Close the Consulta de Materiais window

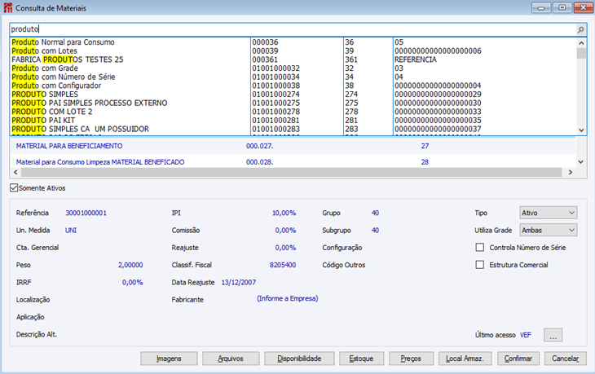coord(583,7)
